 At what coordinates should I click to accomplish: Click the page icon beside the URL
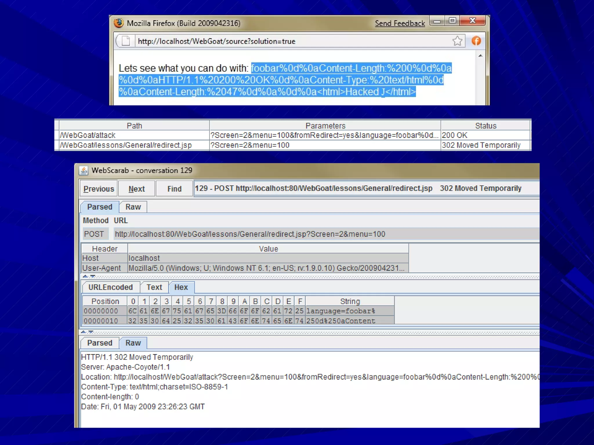[x=126, y=41]
